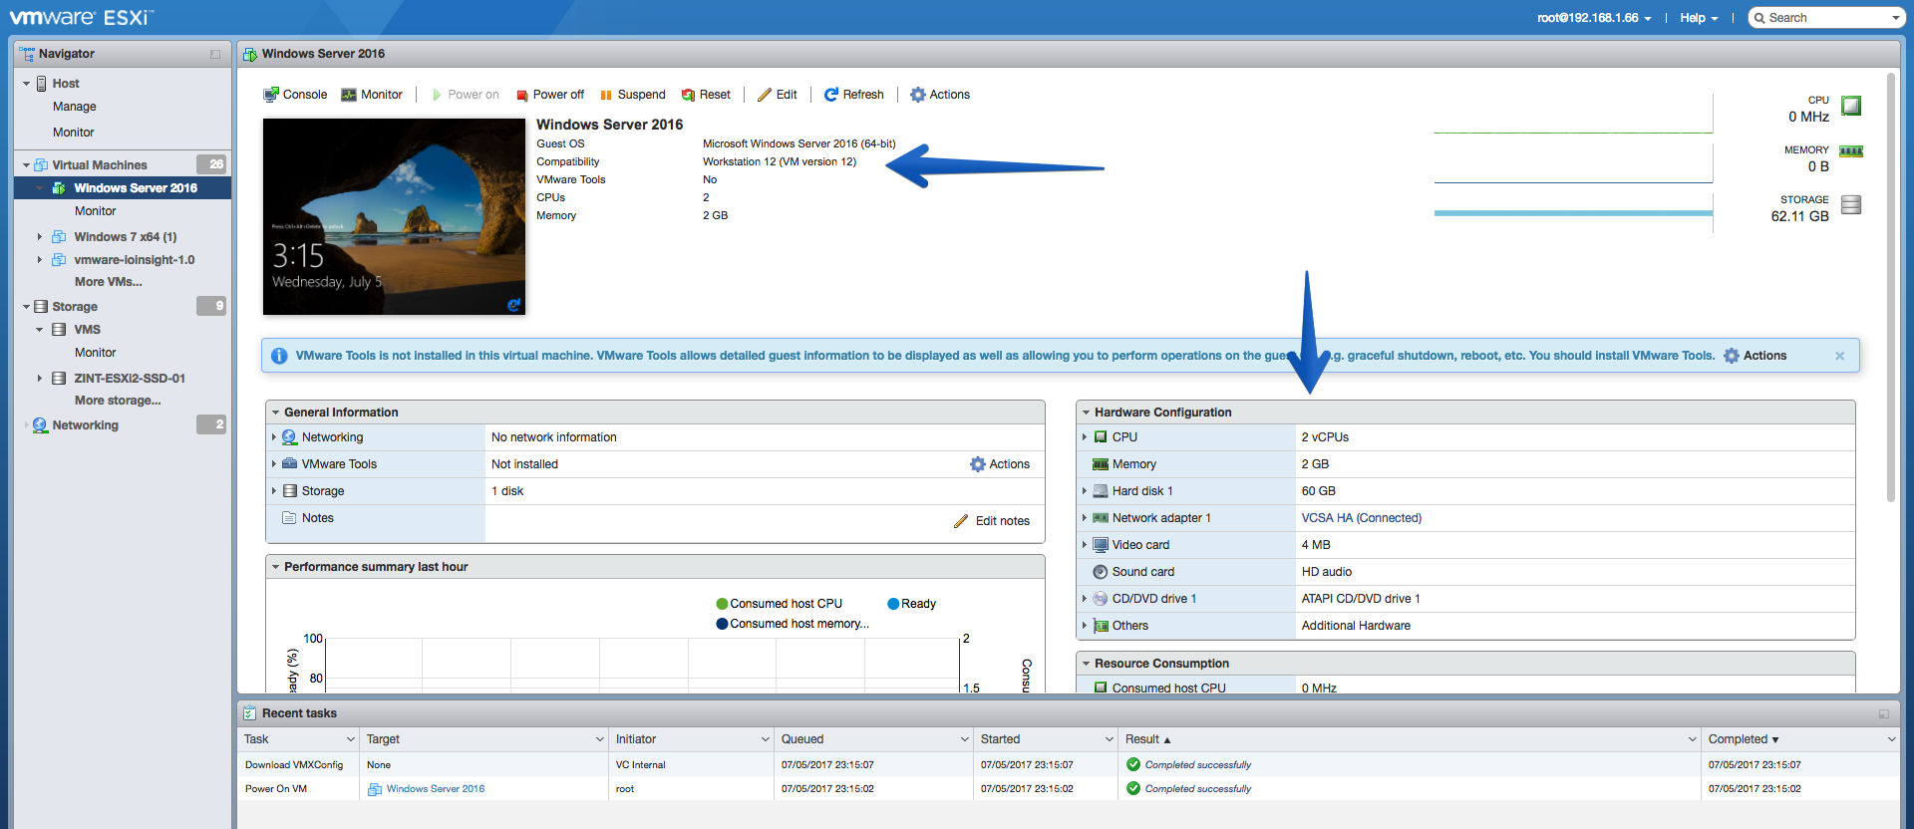
Task: Click the CPU chip icon in the usage meter
Action: tap(1851, 106)
